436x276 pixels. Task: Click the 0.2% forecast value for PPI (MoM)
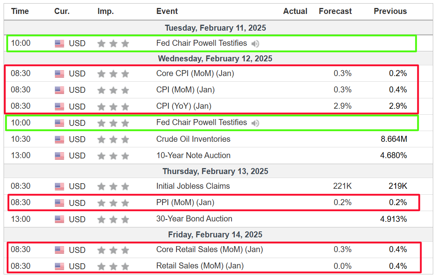[x=343, y=202]
